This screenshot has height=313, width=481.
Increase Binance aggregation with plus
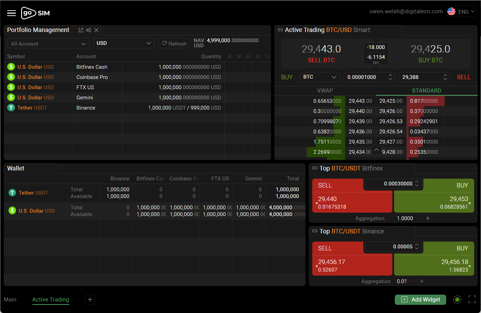(x=422, y=281)
